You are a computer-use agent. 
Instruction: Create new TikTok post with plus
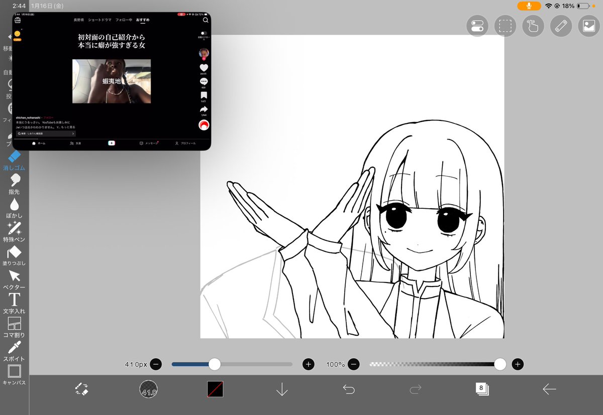point(112,143)
